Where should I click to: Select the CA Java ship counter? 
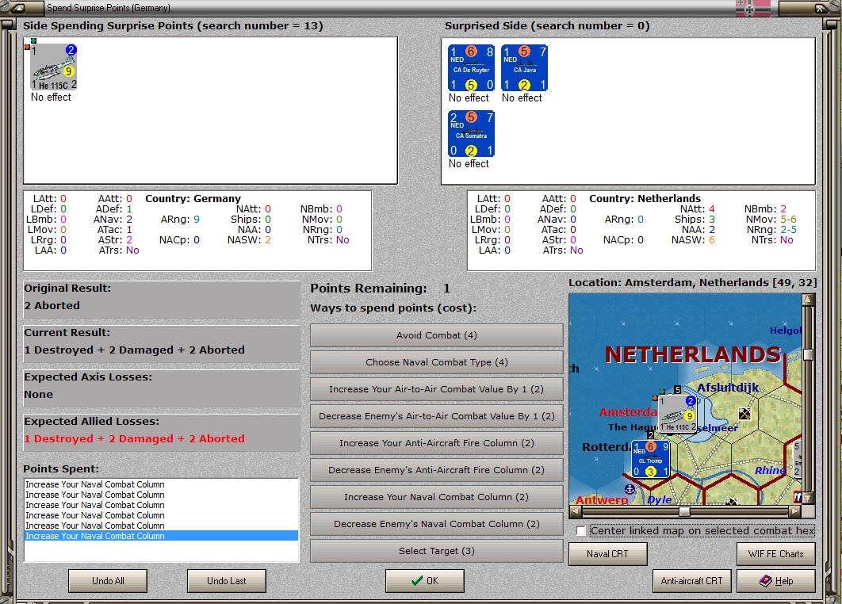[x=524, y=67]
